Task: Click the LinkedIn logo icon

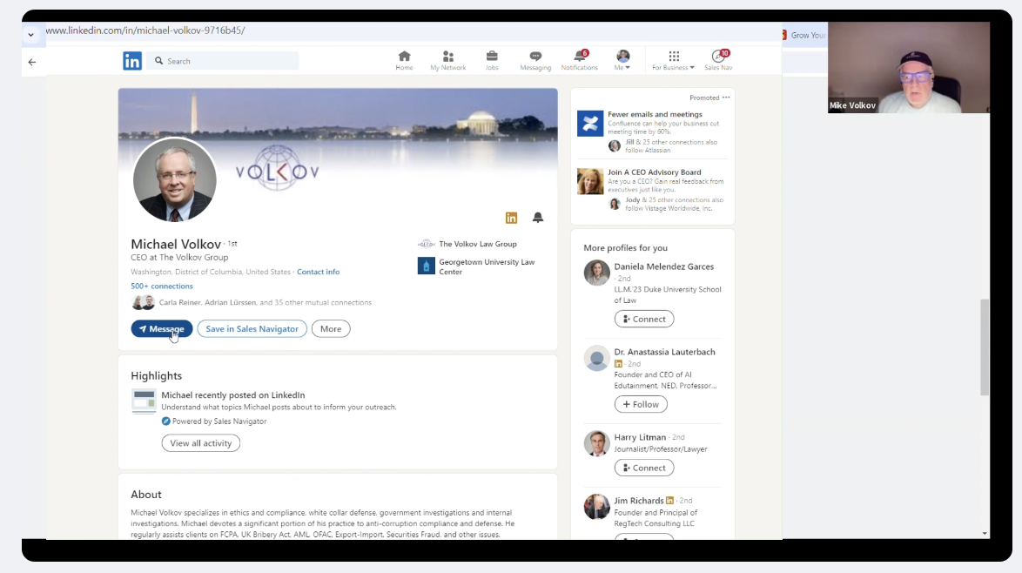Action: 132,61
